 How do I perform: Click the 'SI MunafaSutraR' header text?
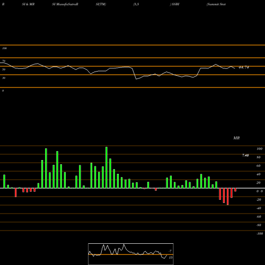[65, 4]
